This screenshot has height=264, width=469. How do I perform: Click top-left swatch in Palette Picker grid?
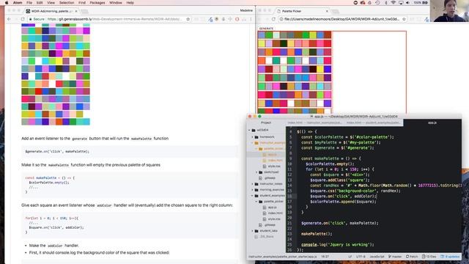point(262,35)
